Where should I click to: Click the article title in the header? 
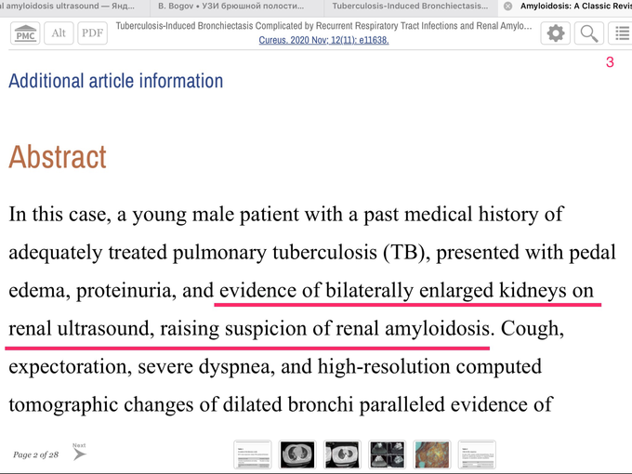click(x=323, y=26)
